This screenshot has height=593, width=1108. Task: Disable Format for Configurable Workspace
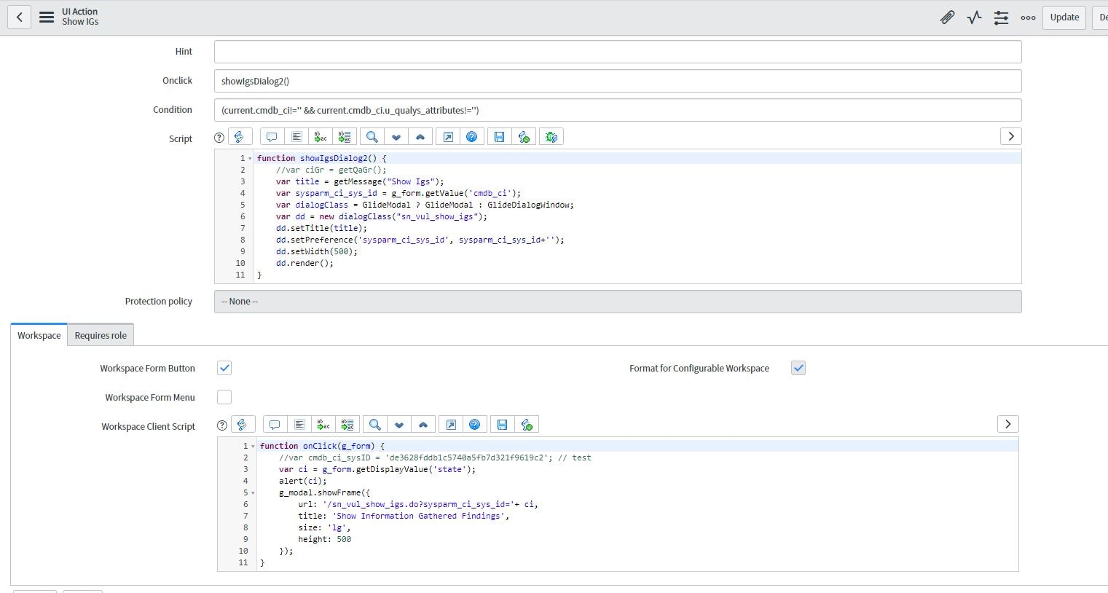pyautogui.click(x=798, y=368)
